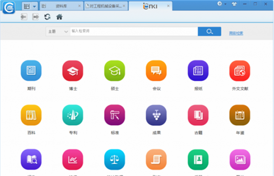Image resolution: width=274 pixels, height=176 pixels.
Task: Go to the home page icon
Action: pyautogui.click(x=59, y=17)
